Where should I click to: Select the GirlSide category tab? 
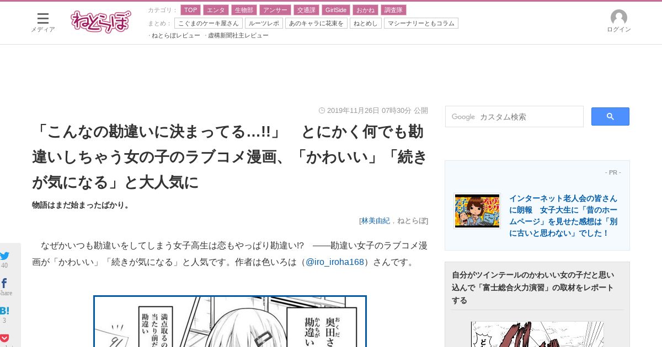click(x=336, y=10)
